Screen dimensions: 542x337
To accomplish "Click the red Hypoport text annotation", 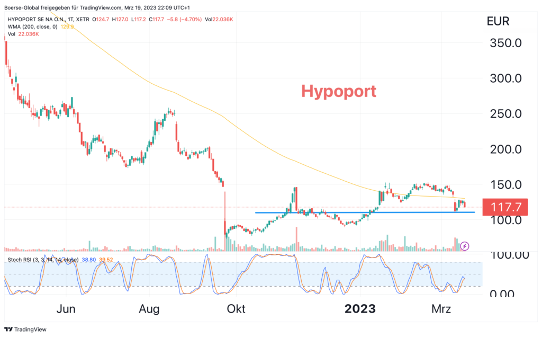I will [x=338, y=91].
